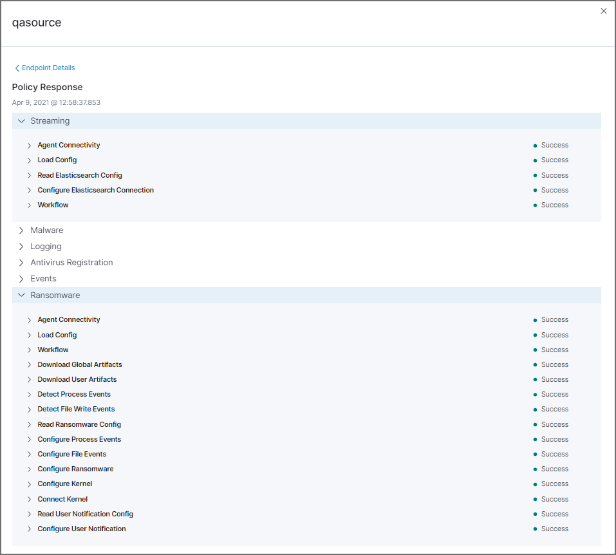Close the qasource policy response flyout
This screenshot has height=555, width=616.
pos(603,11)
